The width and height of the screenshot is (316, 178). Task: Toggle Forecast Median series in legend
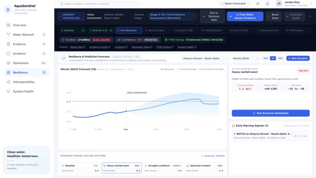[x=186, y=69]
